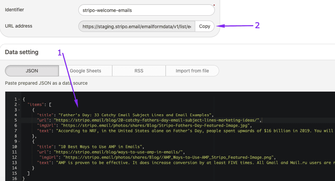Click the fathers-day url value on line 5
This screenshot has height=181, width=335.
click(156, 120)
